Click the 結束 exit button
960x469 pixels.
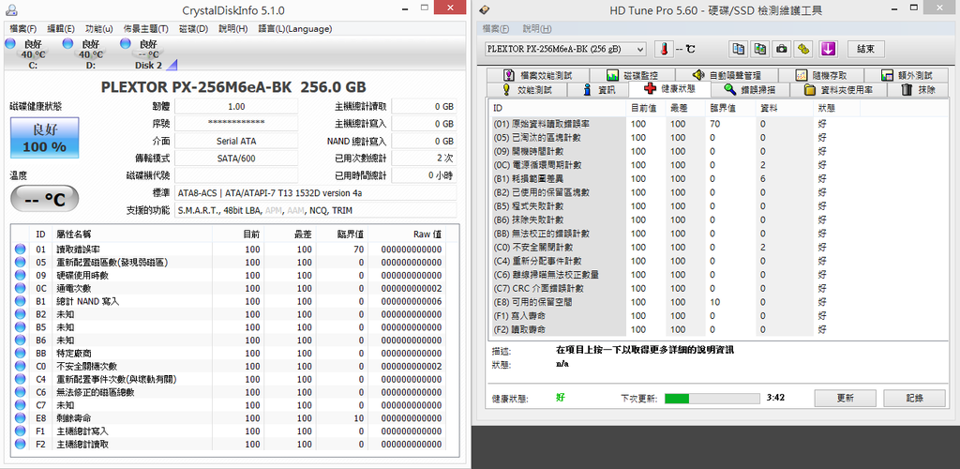865,49
